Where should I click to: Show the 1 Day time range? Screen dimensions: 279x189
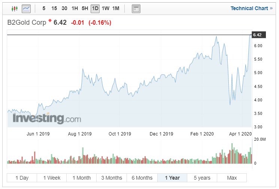pos(22,178)
